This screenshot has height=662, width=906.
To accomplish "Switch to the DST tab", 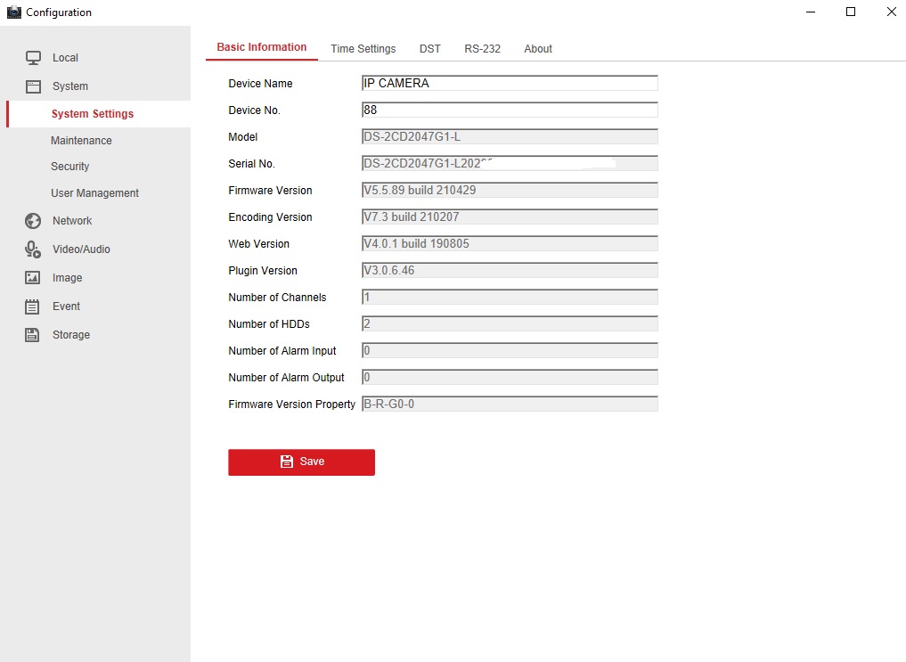I will (429, 49).
